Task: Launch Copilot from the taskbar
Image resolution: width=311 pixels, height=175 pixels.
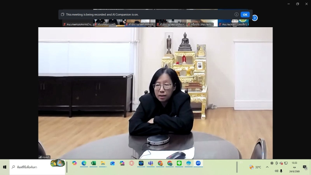Action: [74, 163]
